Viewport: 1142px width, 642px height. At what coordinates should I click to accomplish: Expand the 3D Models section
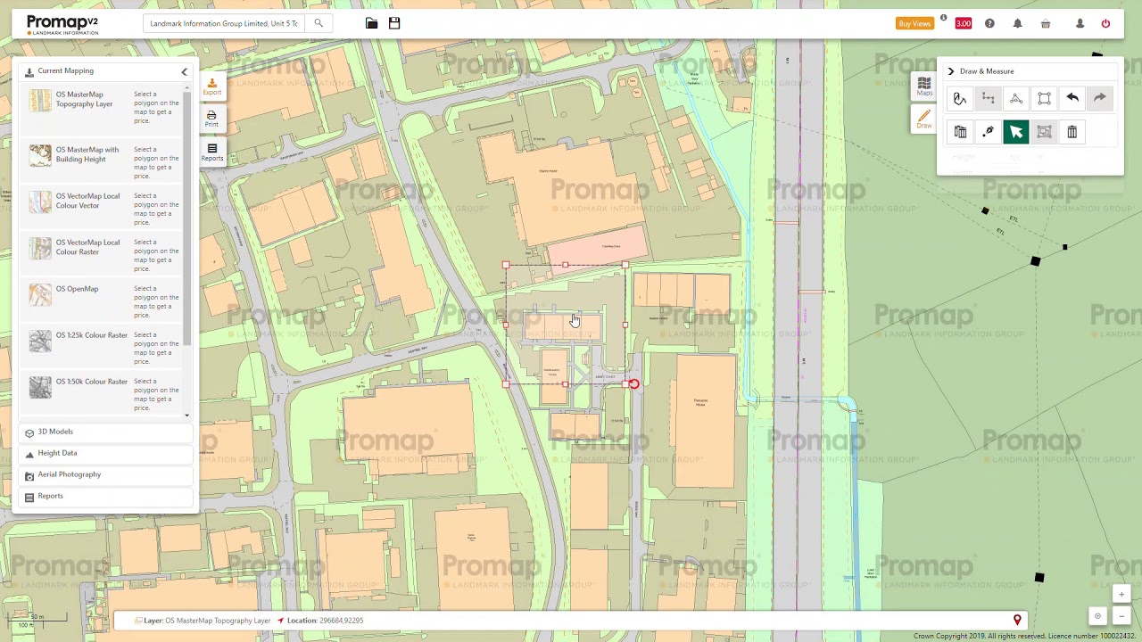click(105, 432)
